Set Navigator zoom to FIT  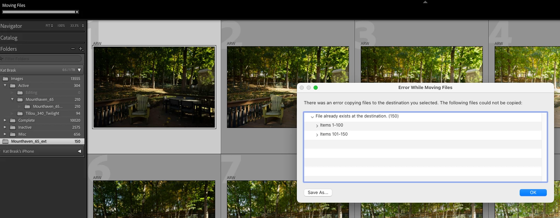[49, 26]
